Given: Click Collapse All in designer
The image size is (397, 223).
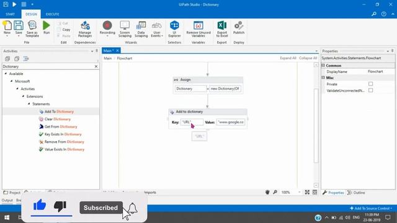Looking at the screenshot, I should pyautogui.click(x=308, y=58).
